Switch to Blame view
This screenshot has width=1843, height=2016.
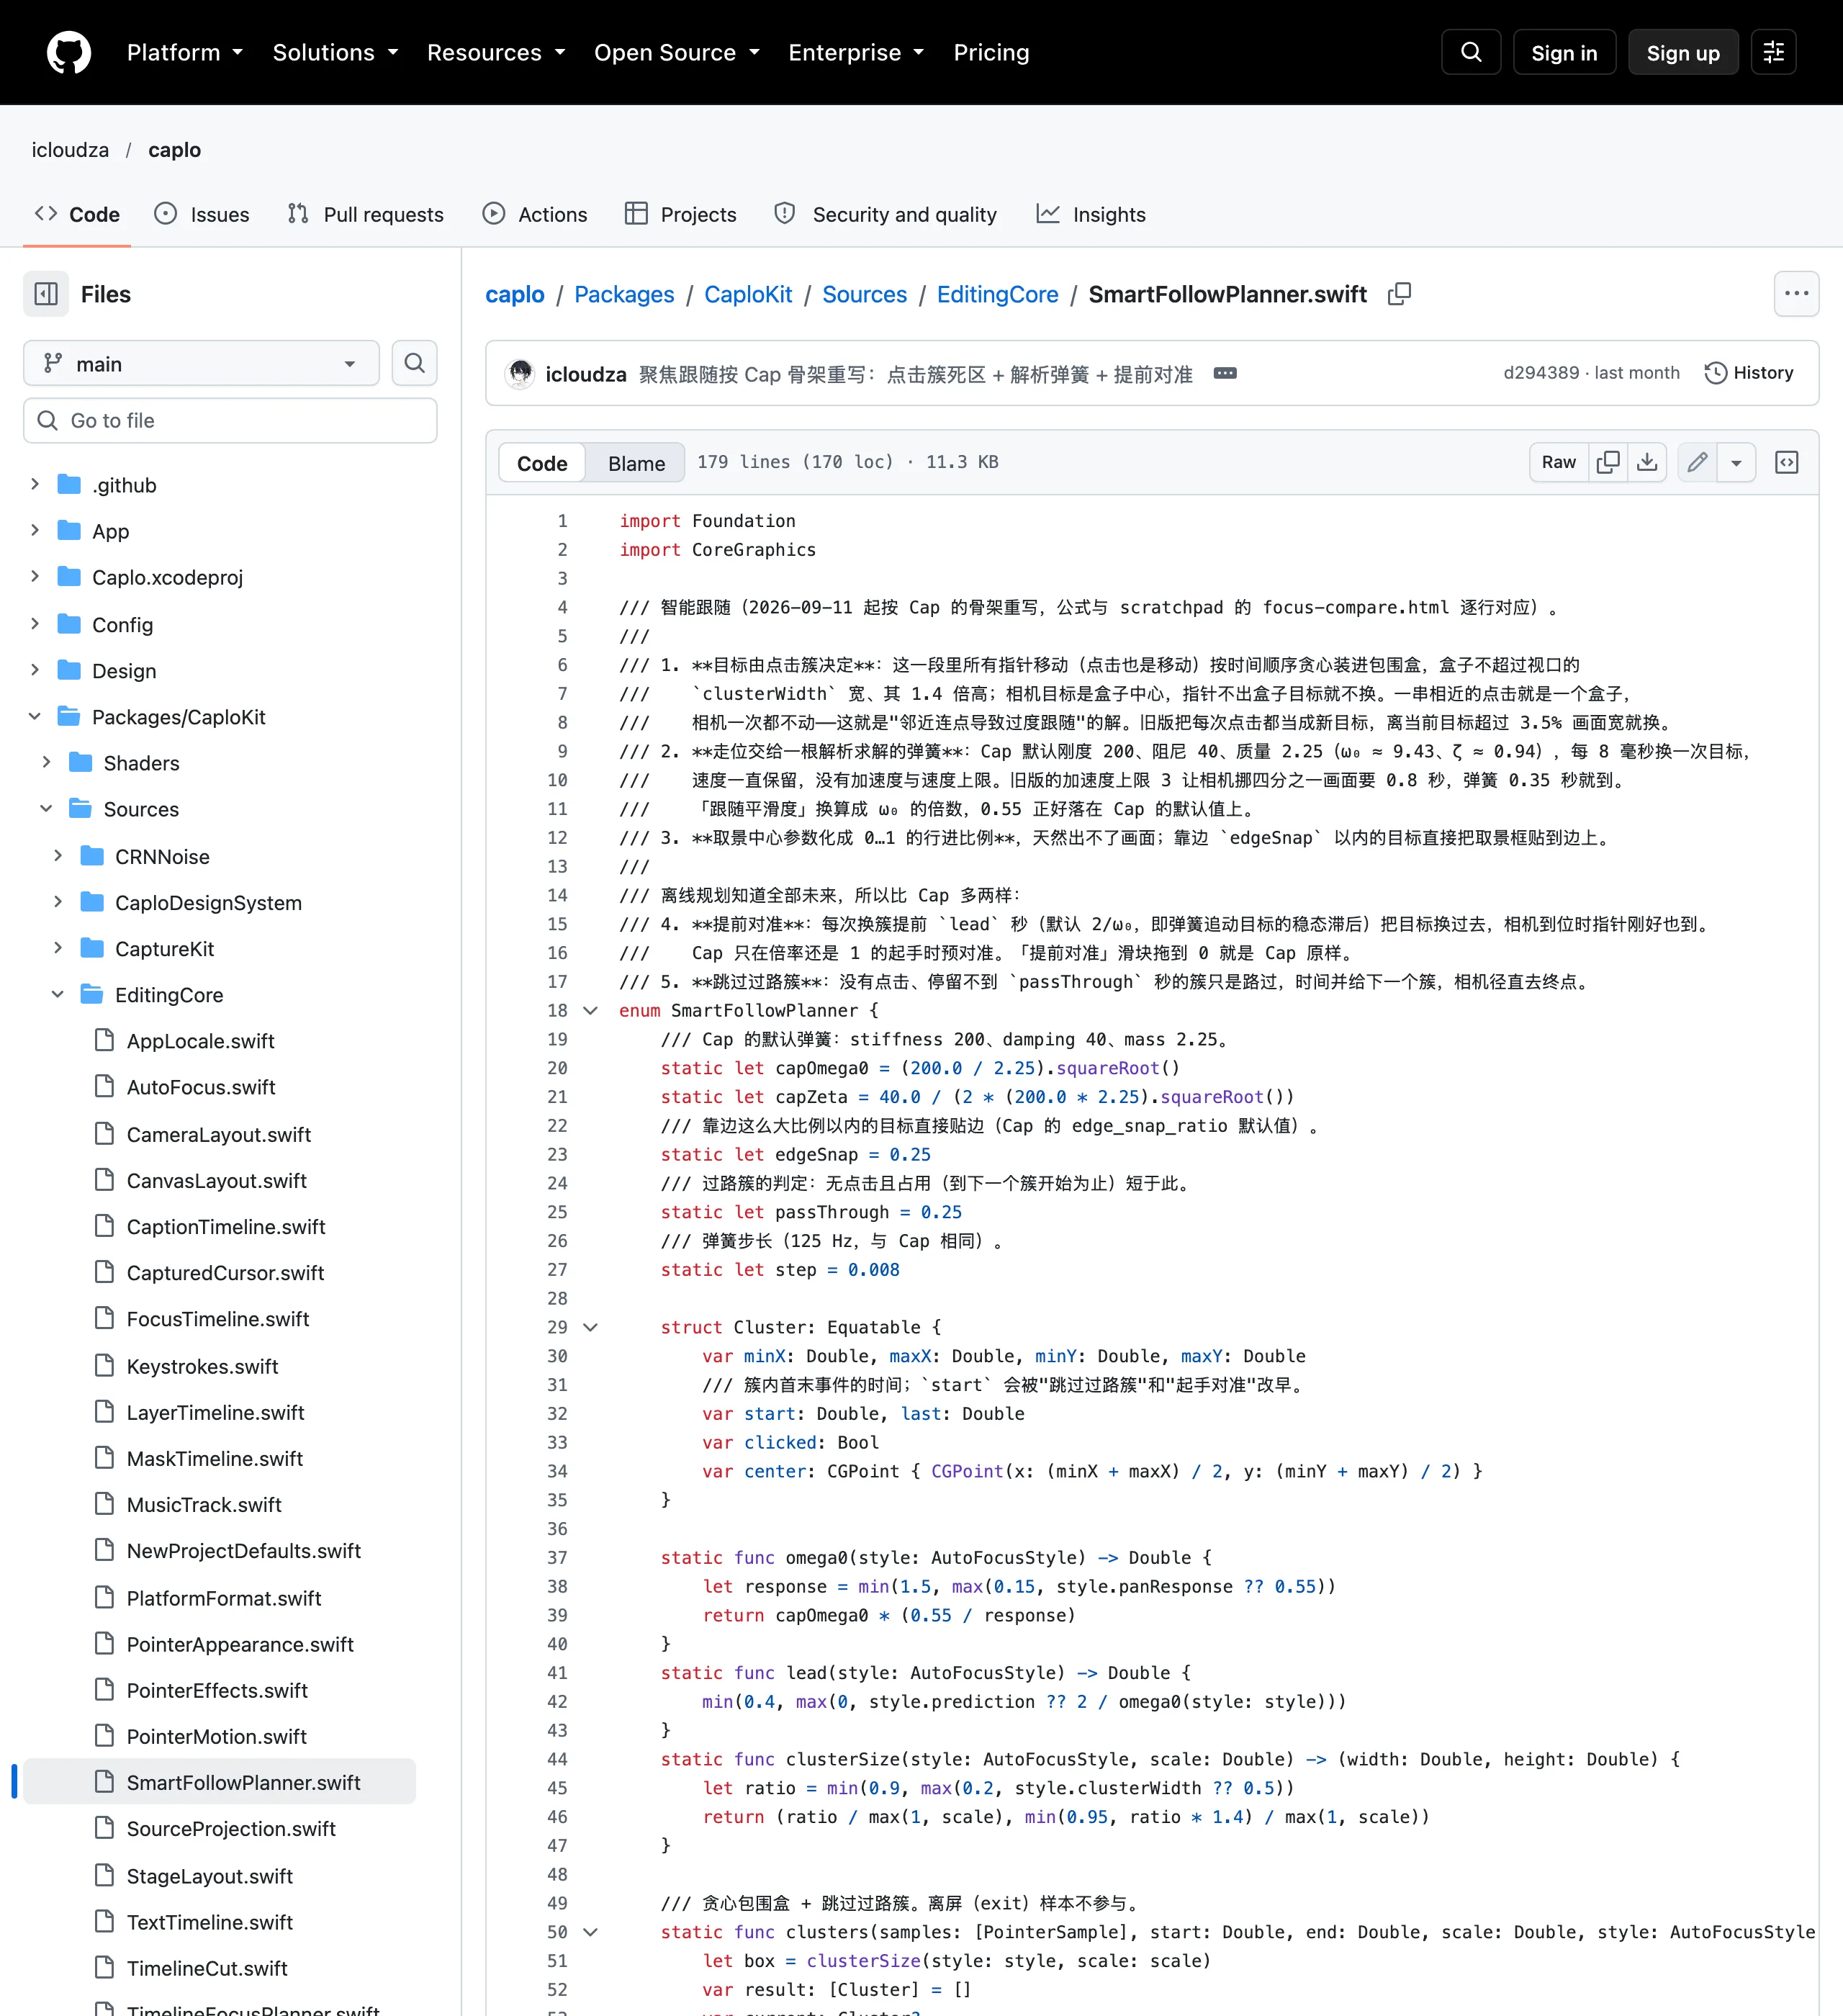coord(636,463)
